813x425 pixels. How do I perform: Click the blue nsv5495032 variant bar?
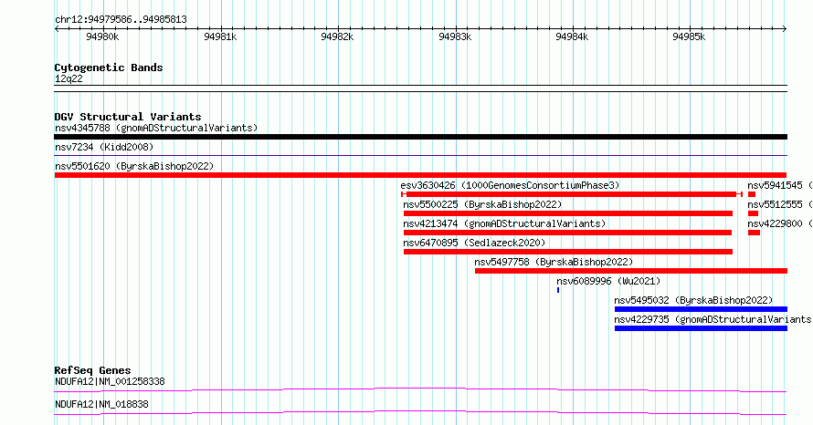pyautogui.click(x=701, y=309)
